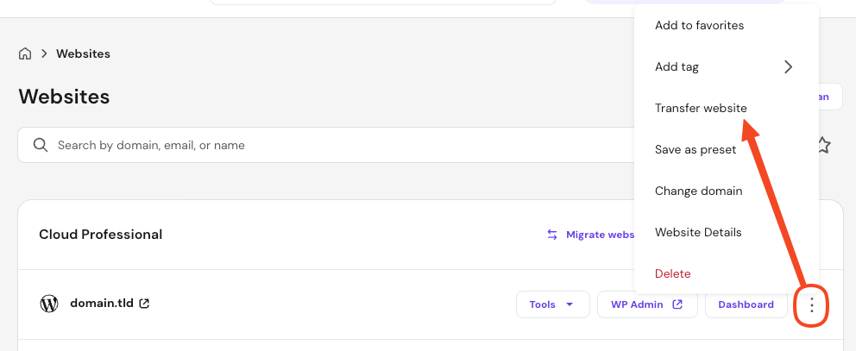
Task: Open the Dashboard button
Action: 746,304
